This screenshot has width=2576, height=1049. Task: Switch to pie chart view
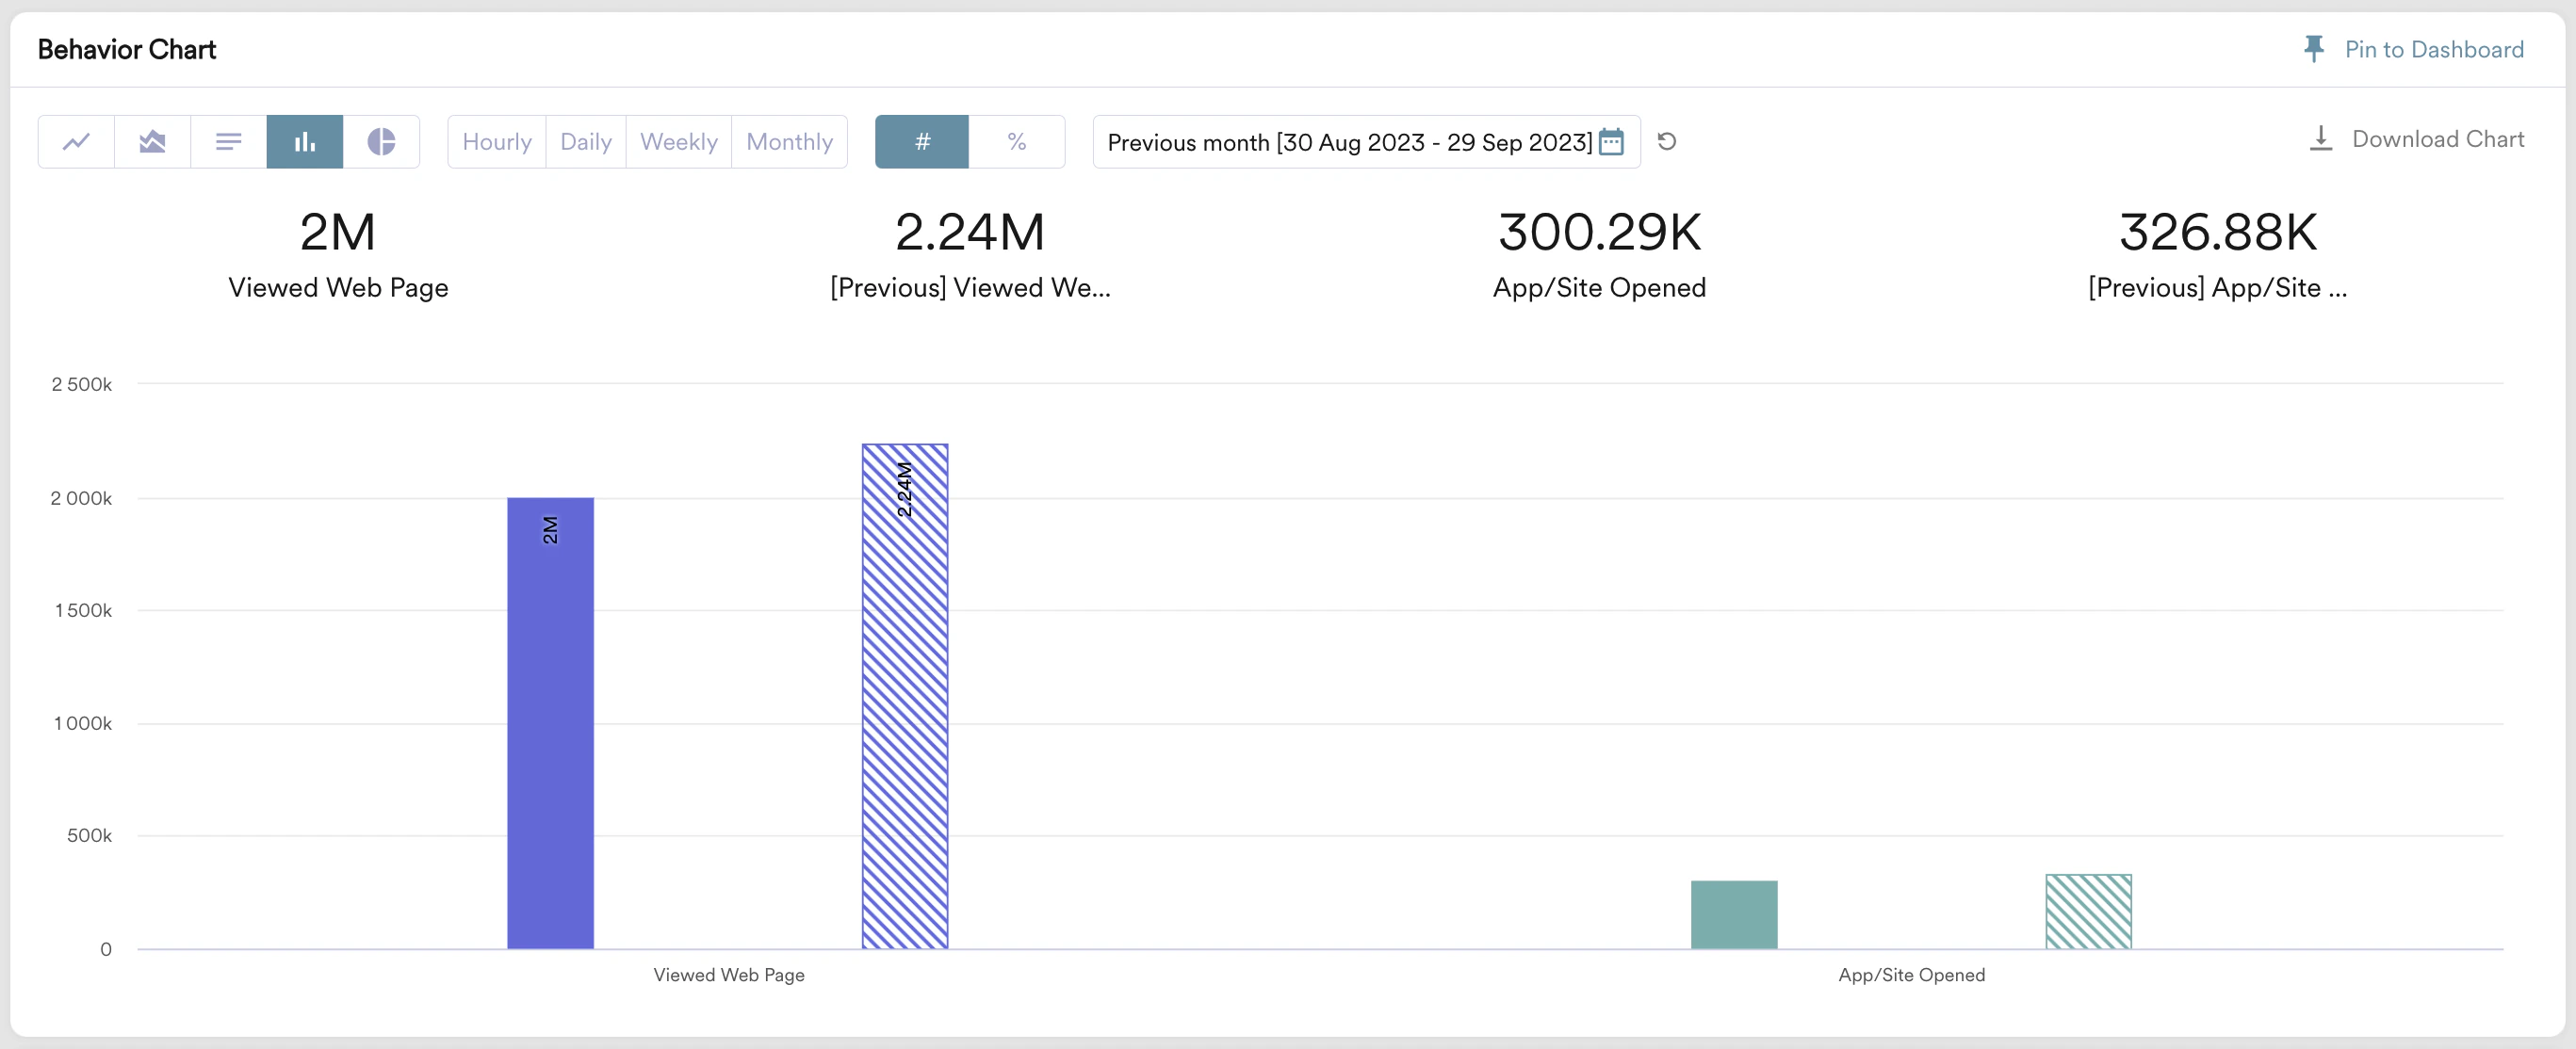tap(381, 142)
